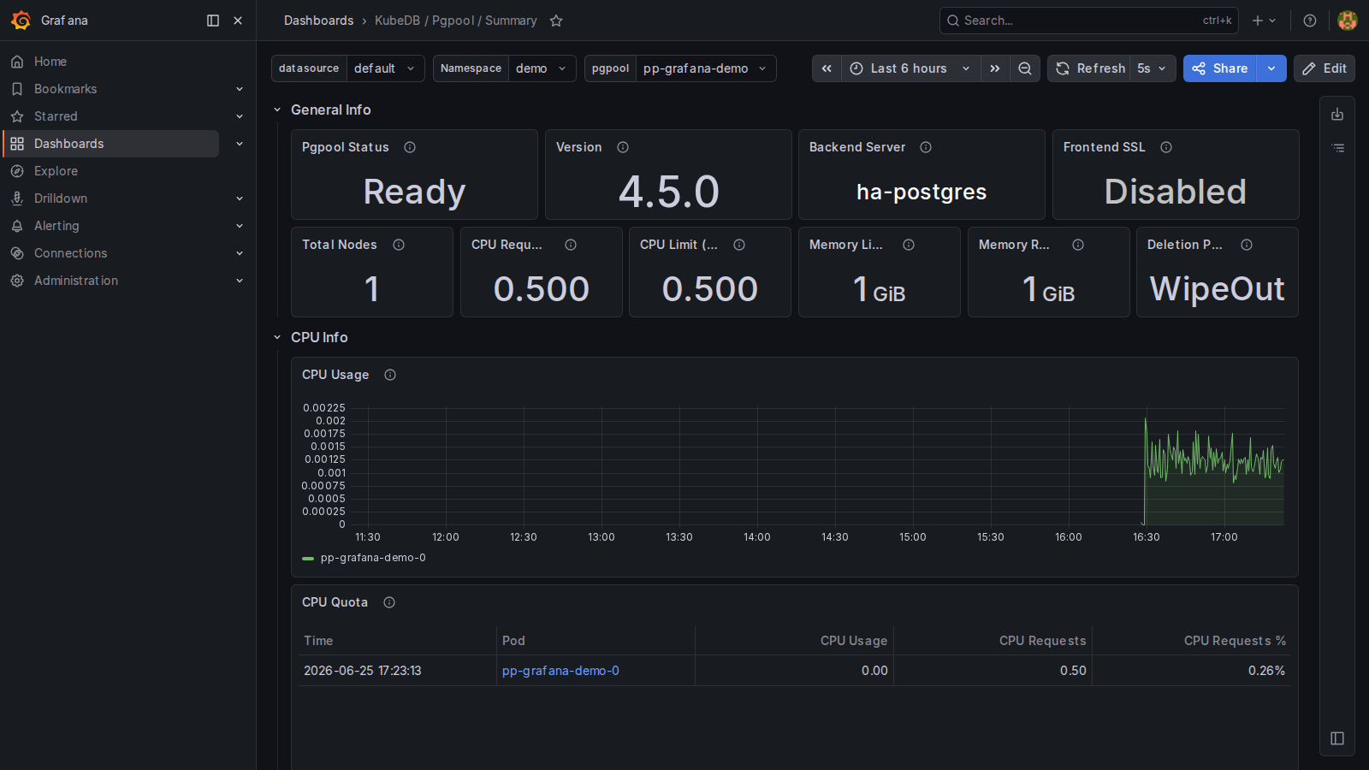Click the KubeDB / Pgpool / Summary breadcrumb
Image resolution: width=1369 pixels, height=770 pixels.
(x=456, y=21)
